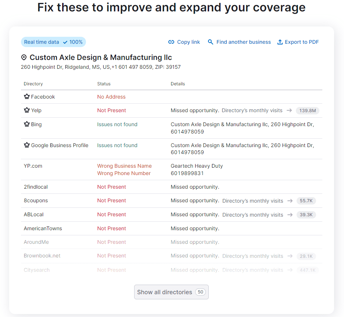Click the location pin icon beside business name
Image resolution: width=344 pixels, height=317 pixels.
coord(24,57)
